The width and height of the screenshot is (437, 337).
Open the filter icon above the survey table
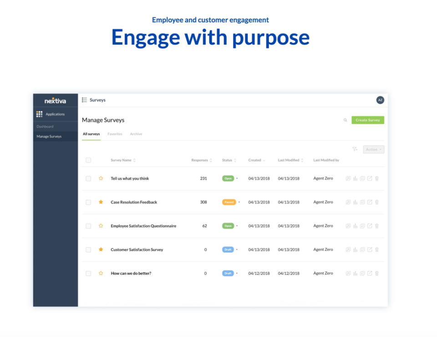click(x=356, y=149)
